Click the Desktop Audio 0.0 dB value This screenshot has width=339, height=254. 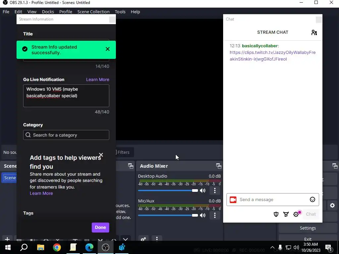[215, 176]
